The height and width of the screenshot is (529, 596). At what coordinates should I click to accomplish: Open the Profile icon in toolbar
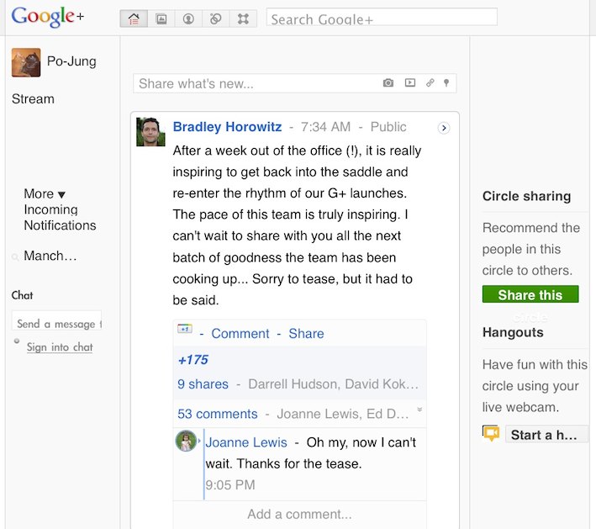pos(188,19)
